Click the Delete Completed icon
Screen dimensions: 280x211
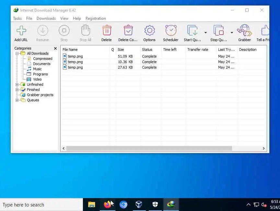click(128, 30)
